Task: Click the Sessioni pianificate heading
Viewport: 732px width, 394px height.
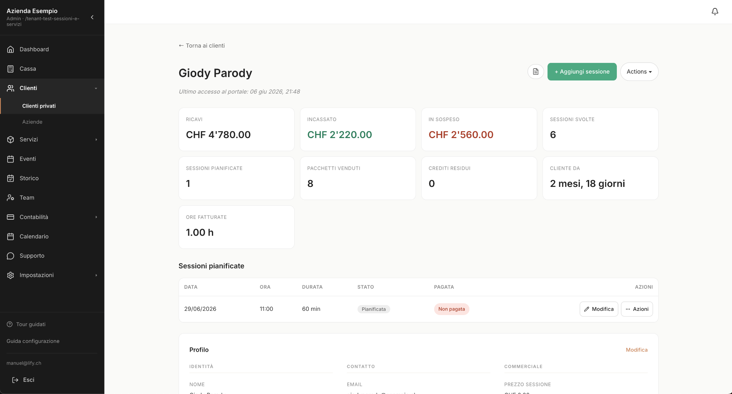Action: 211,266
